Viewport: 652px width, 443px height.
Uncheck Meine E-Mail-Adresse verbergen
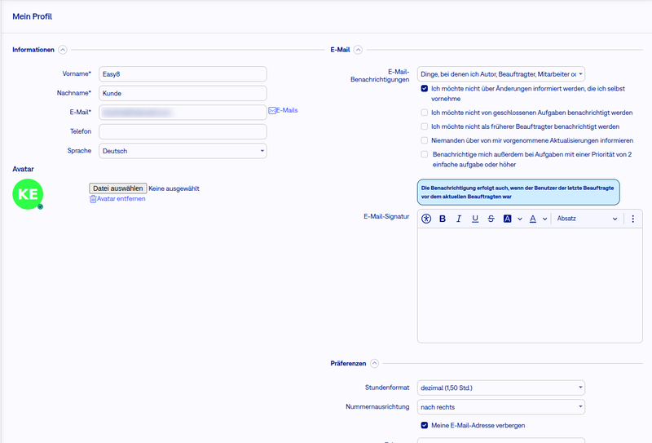click(424, 425)
